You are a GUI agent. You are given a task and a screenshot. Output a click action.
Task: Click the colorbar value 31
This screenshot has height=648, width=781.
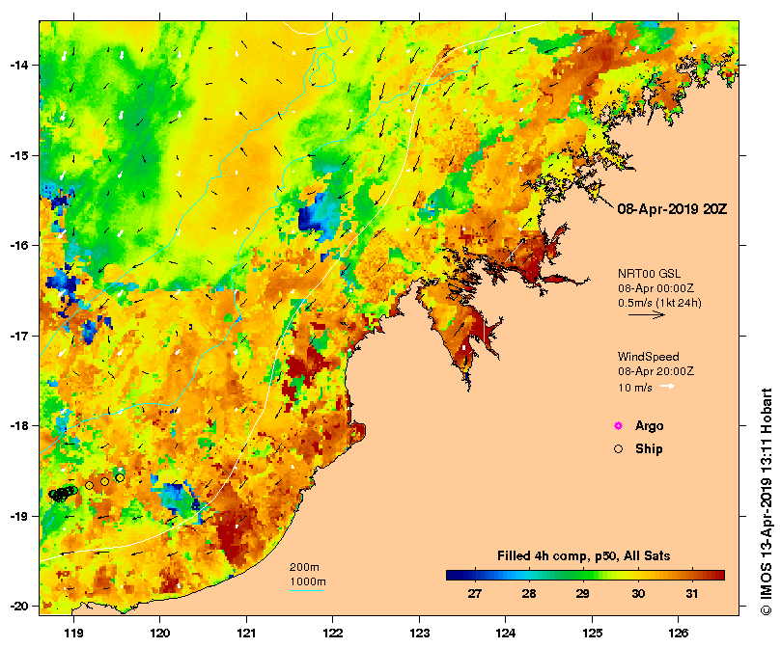(691, 593)
